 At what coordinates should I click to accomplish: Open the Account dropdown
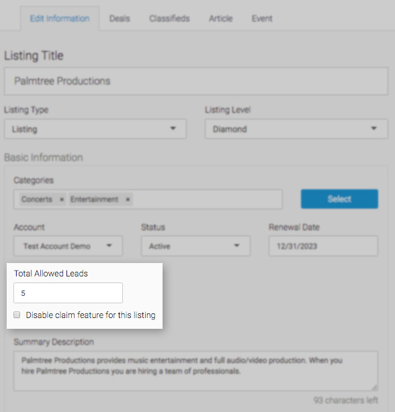[x=68, y=246]
